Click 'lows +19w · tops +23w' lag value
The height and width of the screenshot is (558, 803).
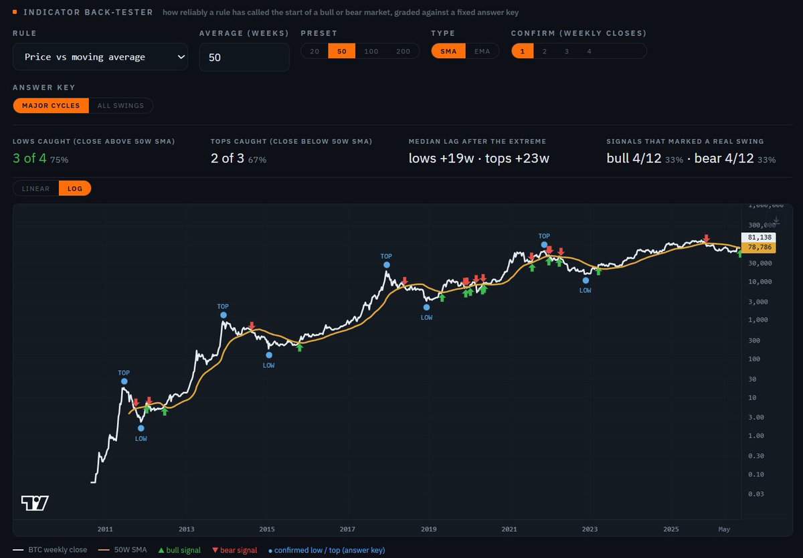point(479,159)
